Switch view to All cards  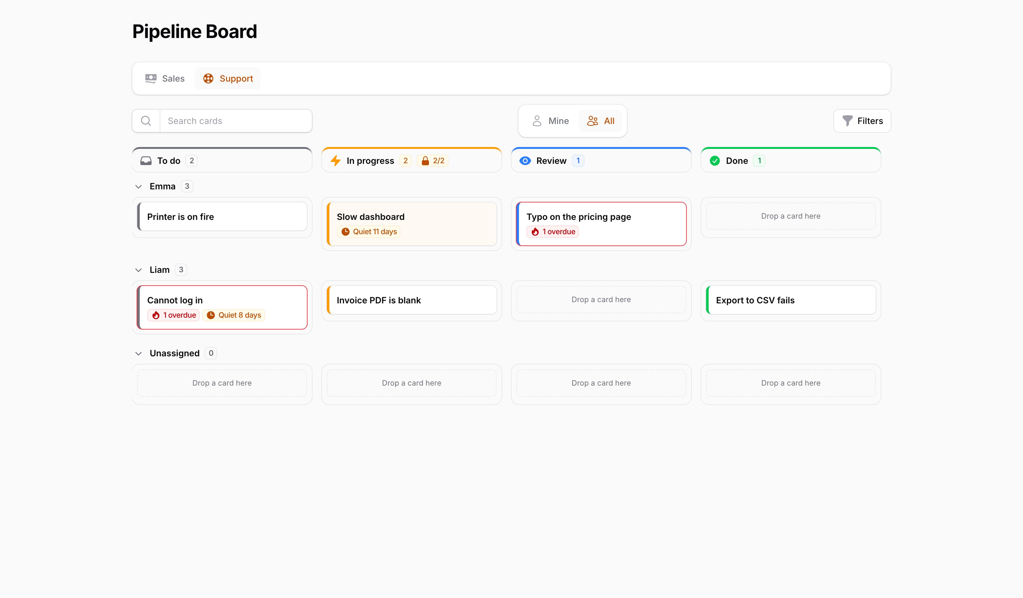[600, 121]
